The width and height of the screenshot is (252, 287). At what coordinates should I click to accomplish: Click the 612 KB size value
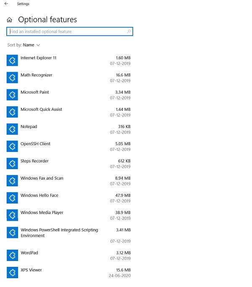click(124, 161)
